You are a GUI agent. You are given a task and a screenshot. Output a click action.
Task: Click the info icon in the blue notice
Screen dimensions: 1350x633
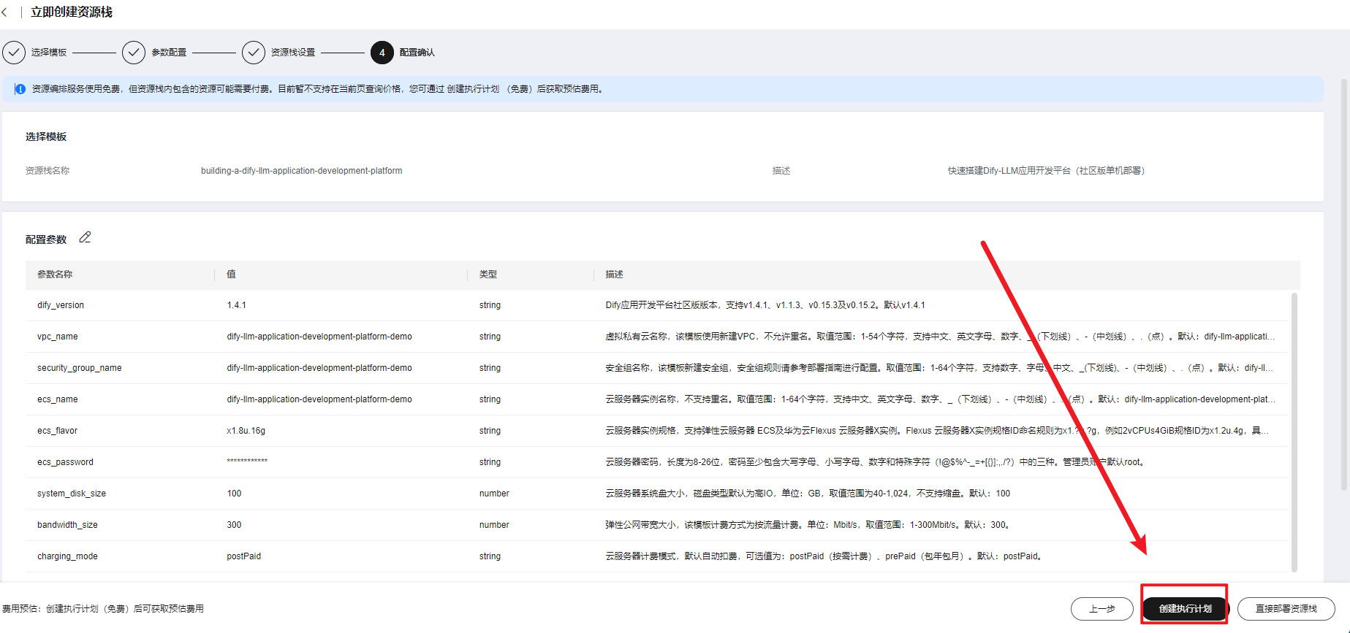pyautogui.click(x=20, y=89)
